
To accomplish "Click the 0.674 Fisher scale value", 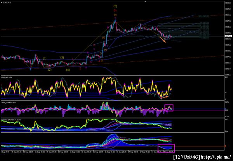I will pos(227,102).
